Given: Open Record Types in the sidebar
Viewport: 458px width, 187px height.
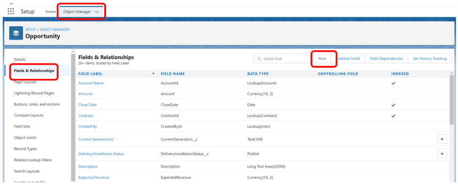Looking at the screenshot, I should pyautogui.click(x=25, y=149).
